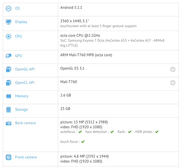Select front camera 'video: FHD (1920 x 1080)'
This screenshot has height=168, width=182.
[x=81, y=161]
